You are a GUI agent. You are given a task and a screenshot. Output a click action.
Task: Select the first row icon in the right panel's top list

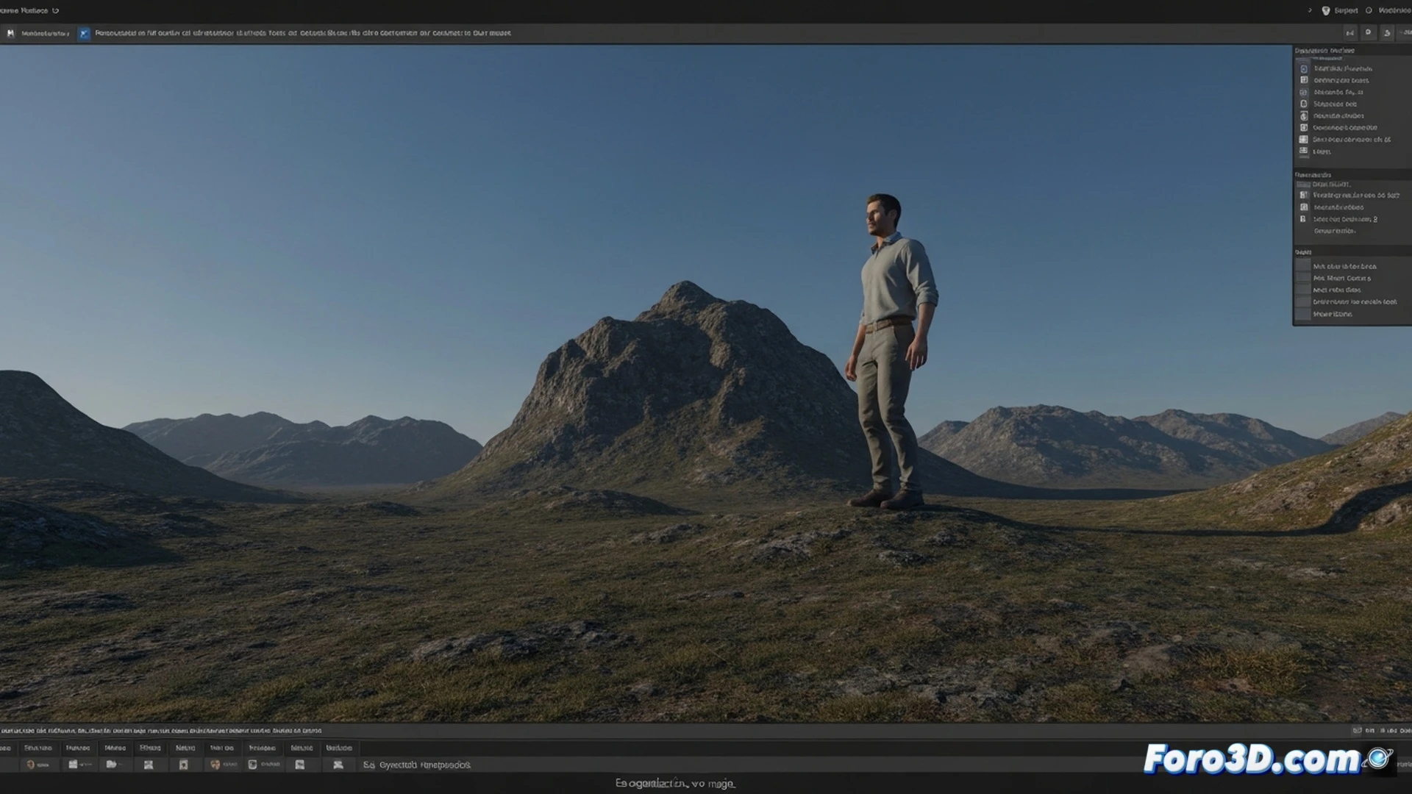point(1304,69)
